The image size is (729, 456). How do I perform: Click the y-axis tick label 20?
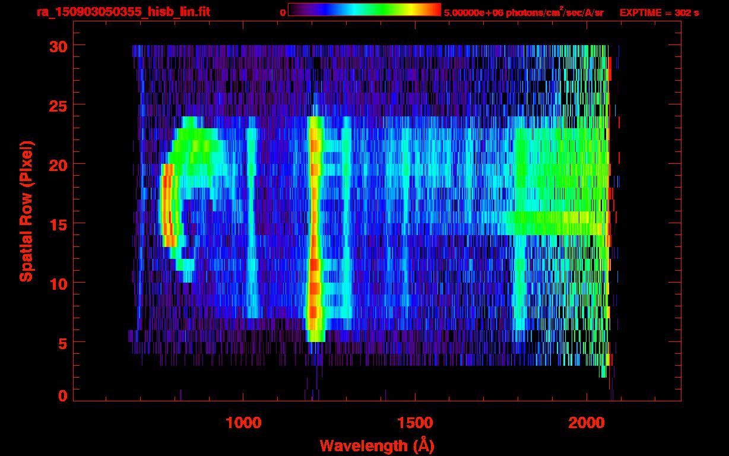click(x=57, y=164)
